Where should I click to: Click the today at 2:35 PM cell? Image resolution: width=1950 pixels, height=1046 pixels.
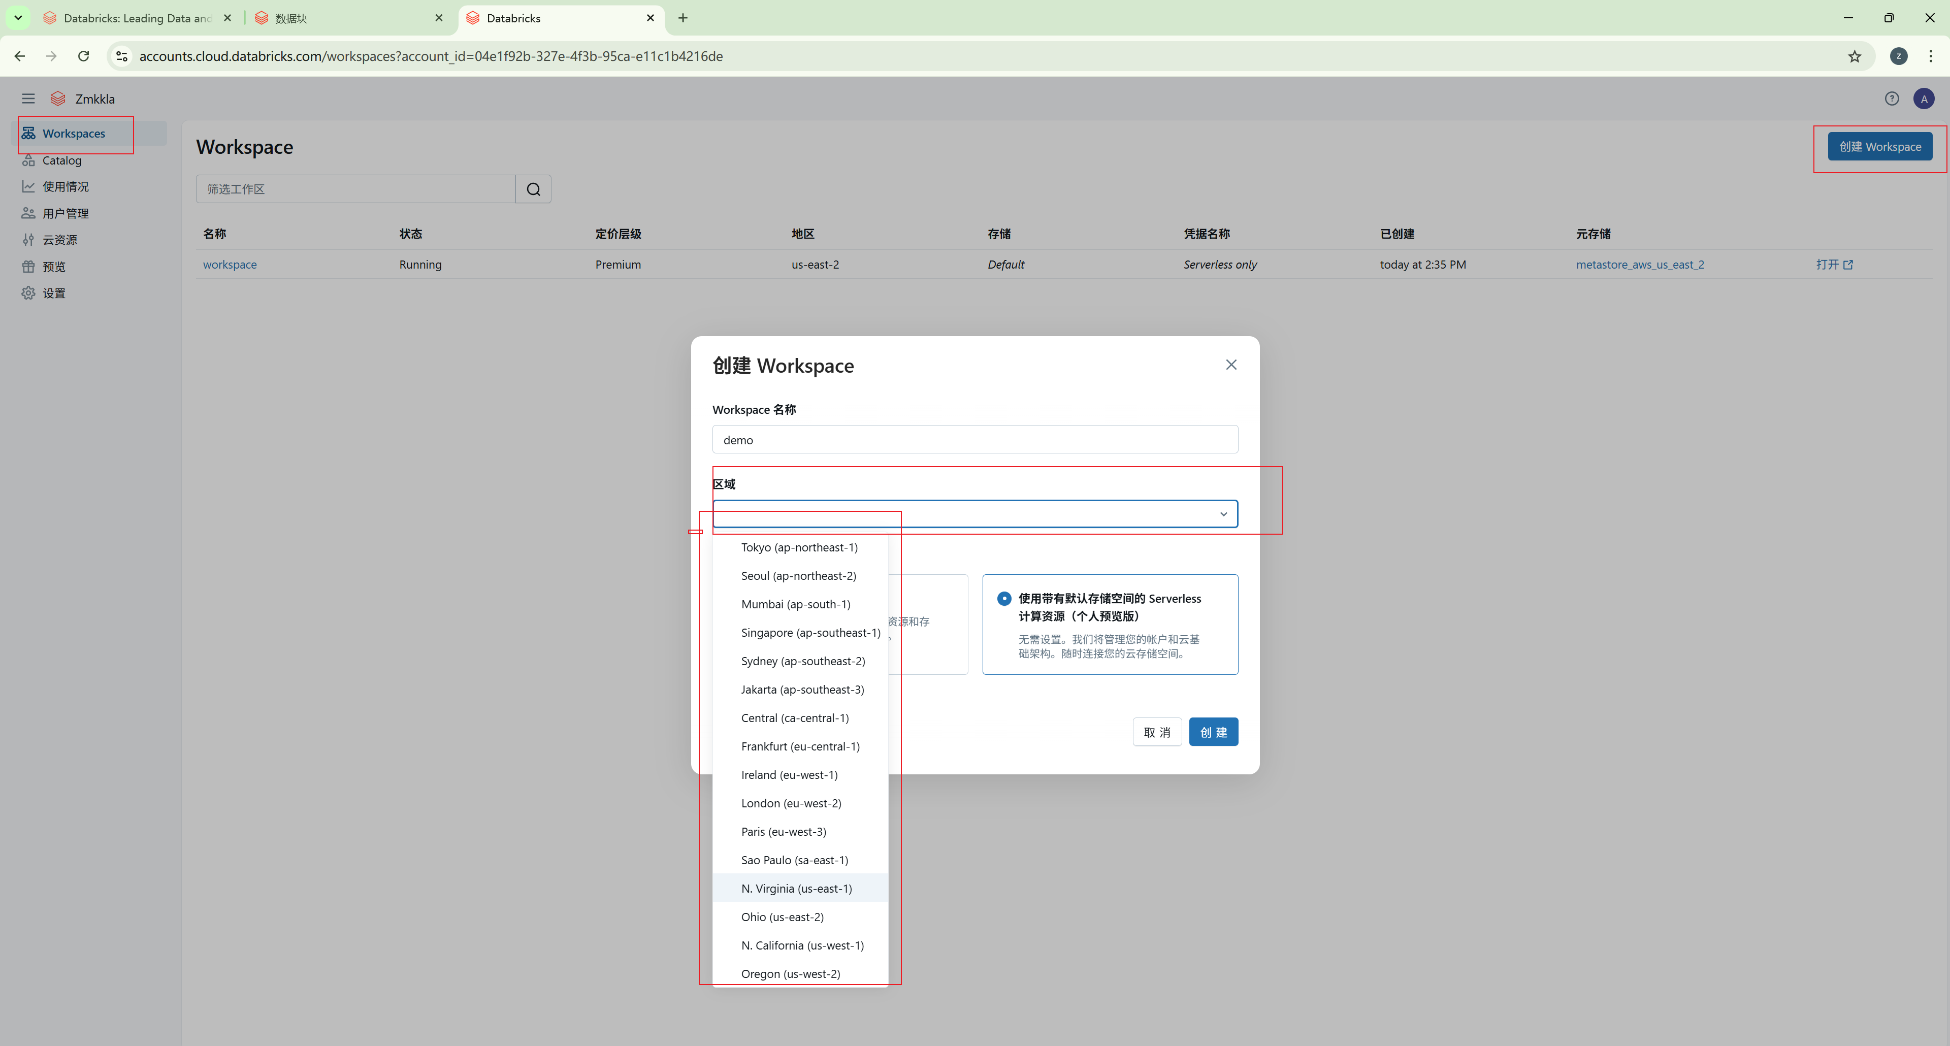[1423, 264]
